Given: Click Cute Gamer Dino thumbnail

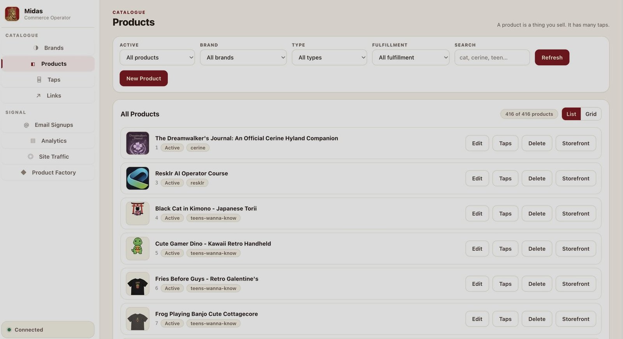Looking at the screenshot, I should pyautogui.click(x=137, y=248).
